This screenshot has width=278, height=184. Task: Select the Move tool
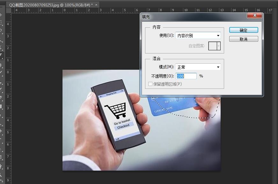pyautogui.click(x=1, y=15)
